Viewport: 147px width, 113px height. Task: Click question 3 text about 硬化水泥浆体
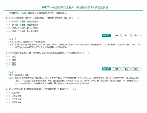point(41,89)
